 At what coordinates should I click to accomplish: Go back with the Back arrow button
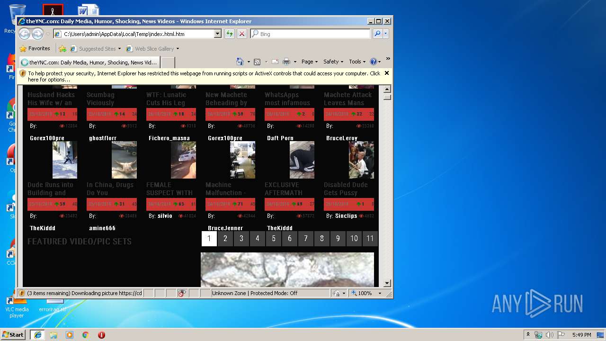click(24, 34)
